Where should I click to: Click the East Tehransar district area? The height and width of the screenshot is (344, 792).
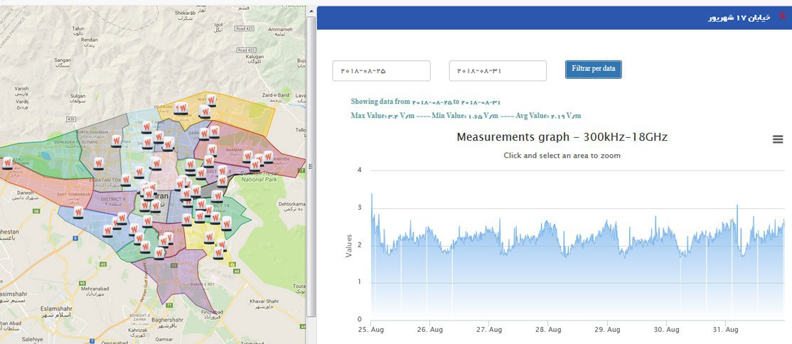click(x=71, y=195)
